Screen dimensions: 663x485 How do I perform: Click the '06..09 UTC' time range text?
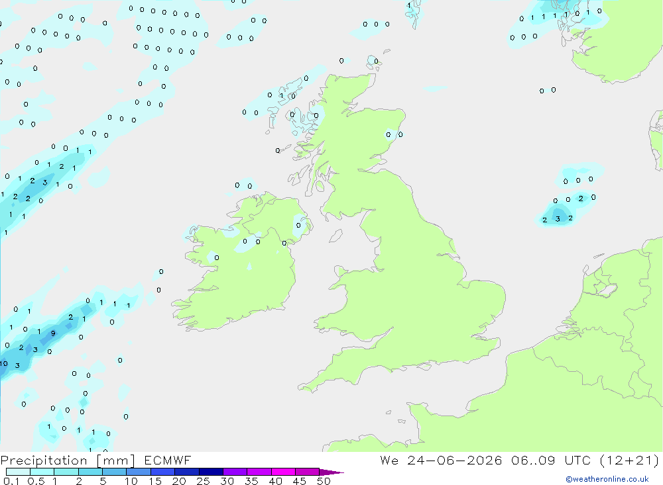coord(550,460)
